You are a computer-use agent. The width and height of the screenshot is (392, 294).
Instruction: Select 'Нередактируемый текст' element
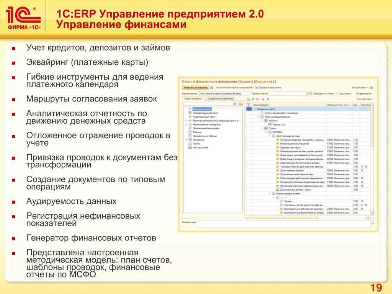206,113
